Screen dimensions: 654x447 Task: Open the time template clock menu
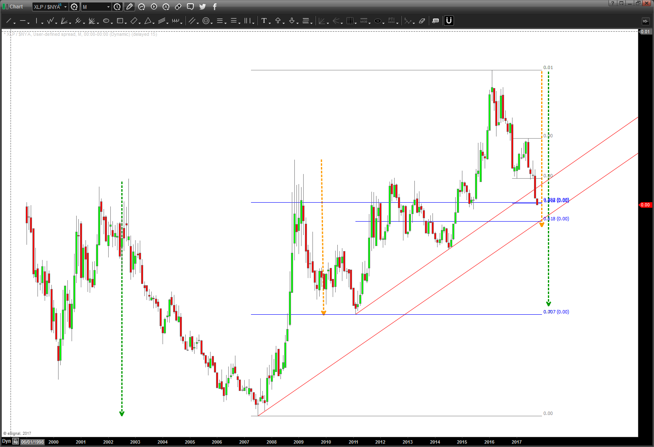(x=117, y=7)
